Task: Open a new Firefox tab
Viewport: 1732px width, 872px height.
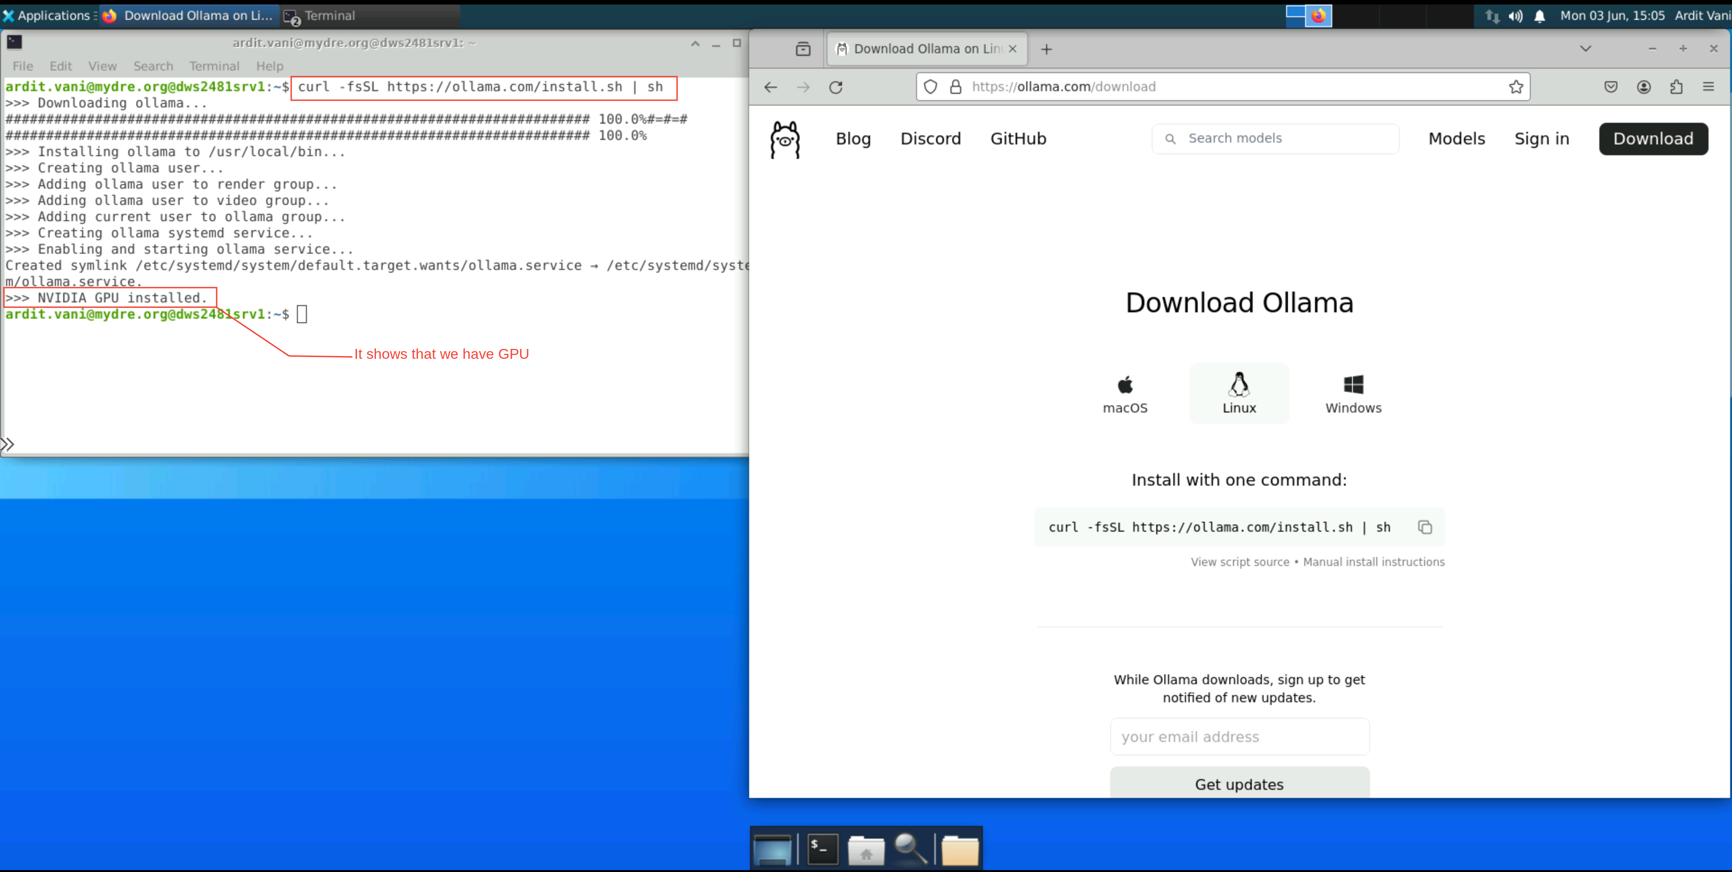Action: [1046, 49]
